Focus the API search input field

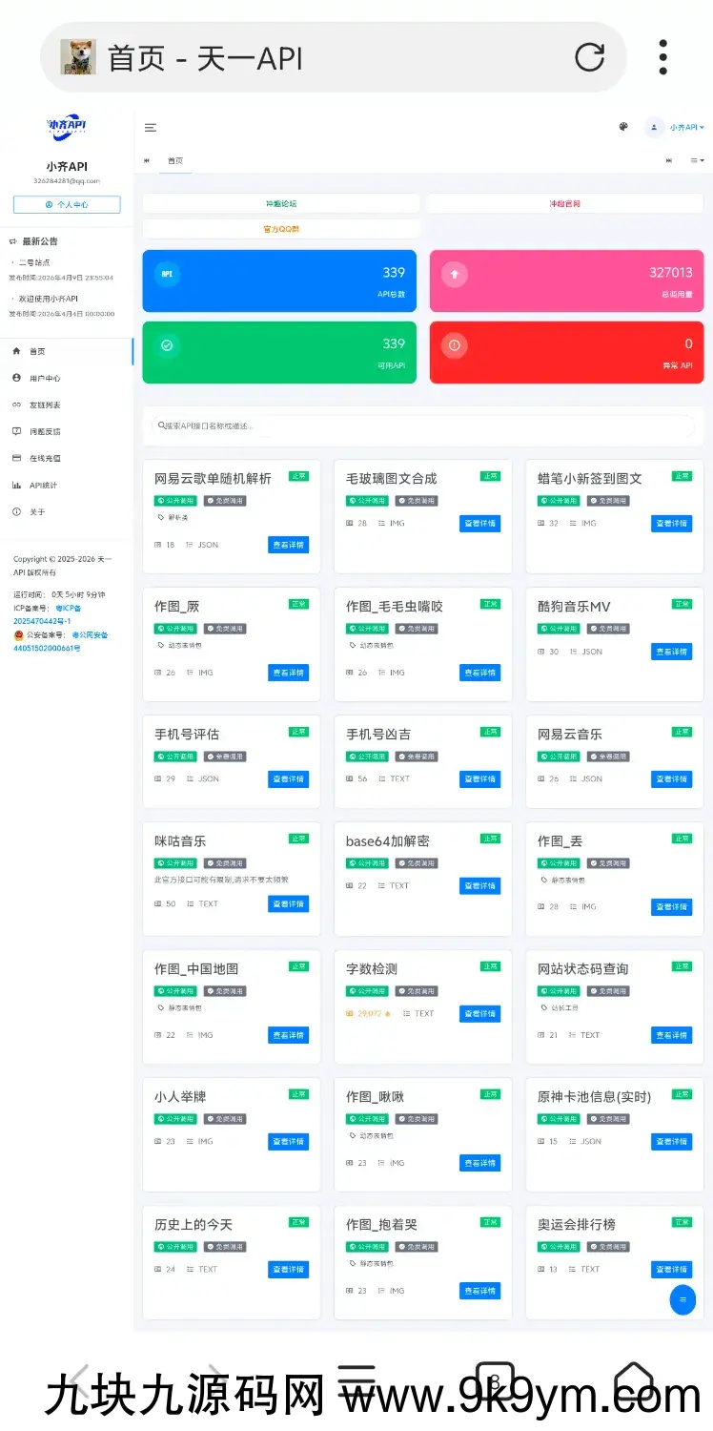pos(424,425)
